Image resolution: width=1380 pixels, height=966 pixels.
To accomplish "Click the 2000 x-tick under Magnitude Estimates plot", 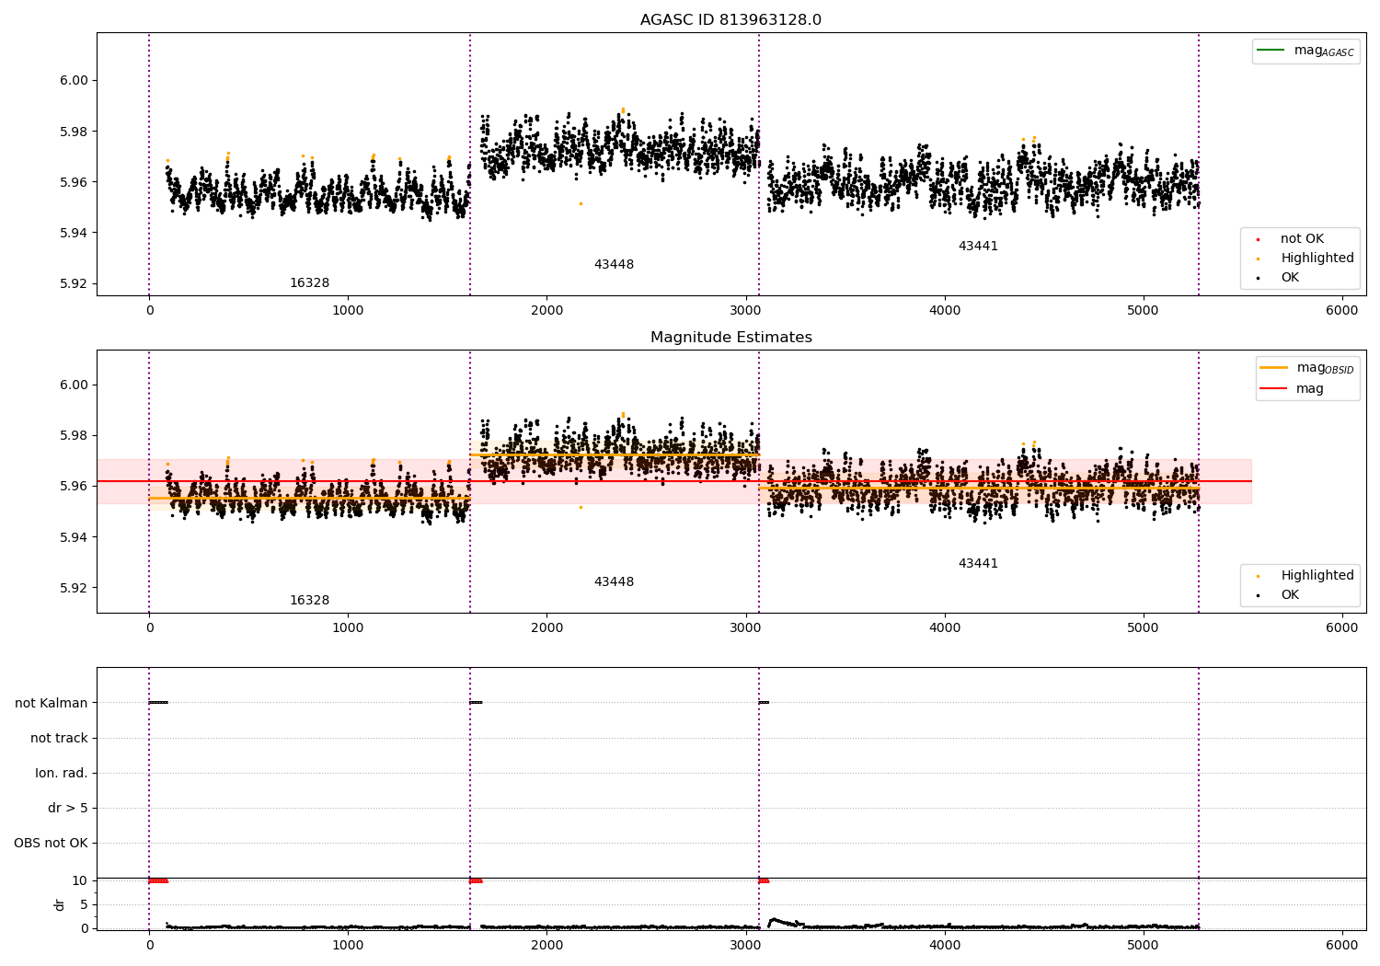I will [x=546, y=628].
